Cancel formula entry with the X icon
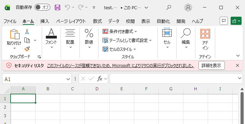Image resolution: width=245 pixels, height=124 pixels. coord(83,79)
